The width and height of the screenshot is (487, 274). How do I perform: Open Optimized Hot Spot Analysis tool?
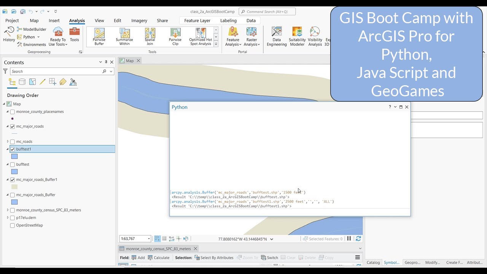coord(201,37)
